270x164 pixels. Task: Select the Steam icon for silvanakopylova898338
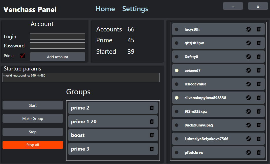coord(249,98)
